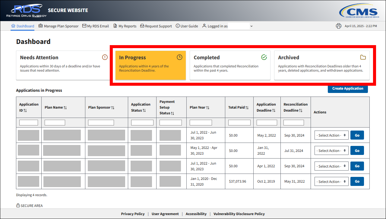Switch to the Archived applications tab
This screenshot has width=386, height=219.
click(321, 65)
